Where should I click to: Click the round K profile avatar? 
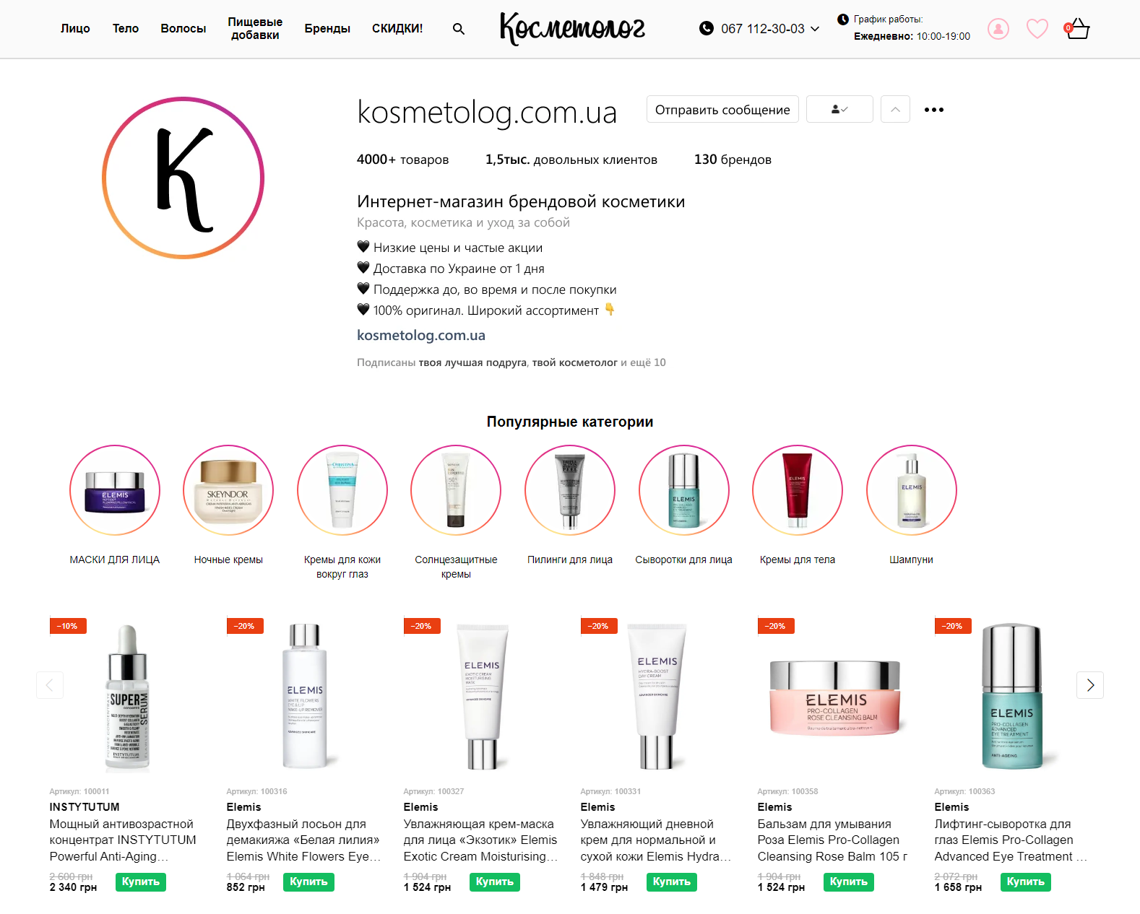click(x=183, y=178)
